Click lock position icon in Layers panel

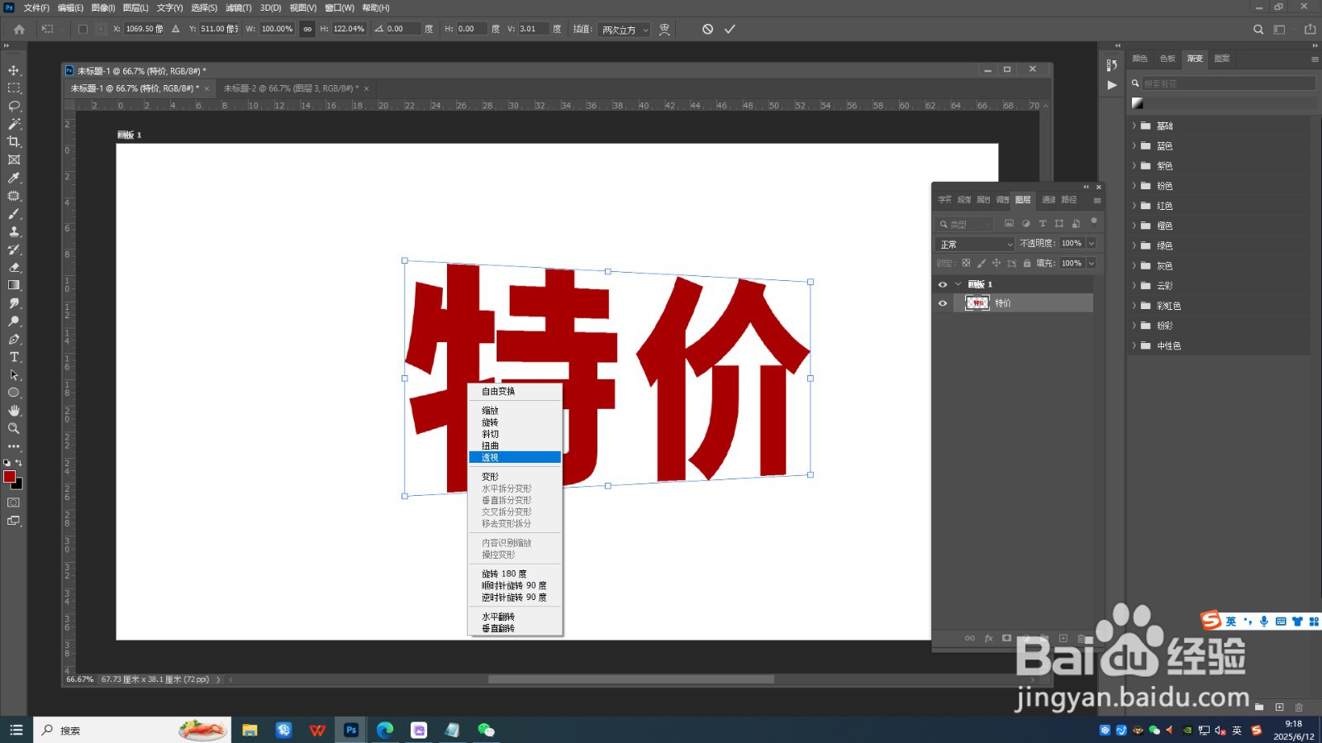click(x=996, y=263)
